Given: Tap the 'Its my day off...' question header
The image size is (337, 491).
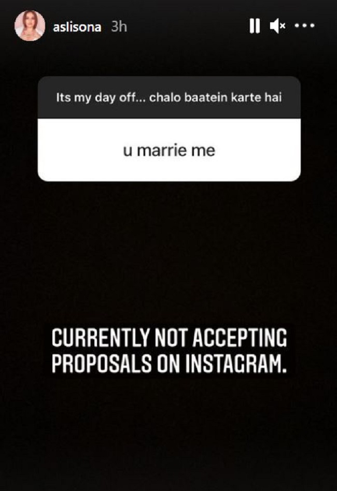Looking at the screenshot, I should click(169, 97).
